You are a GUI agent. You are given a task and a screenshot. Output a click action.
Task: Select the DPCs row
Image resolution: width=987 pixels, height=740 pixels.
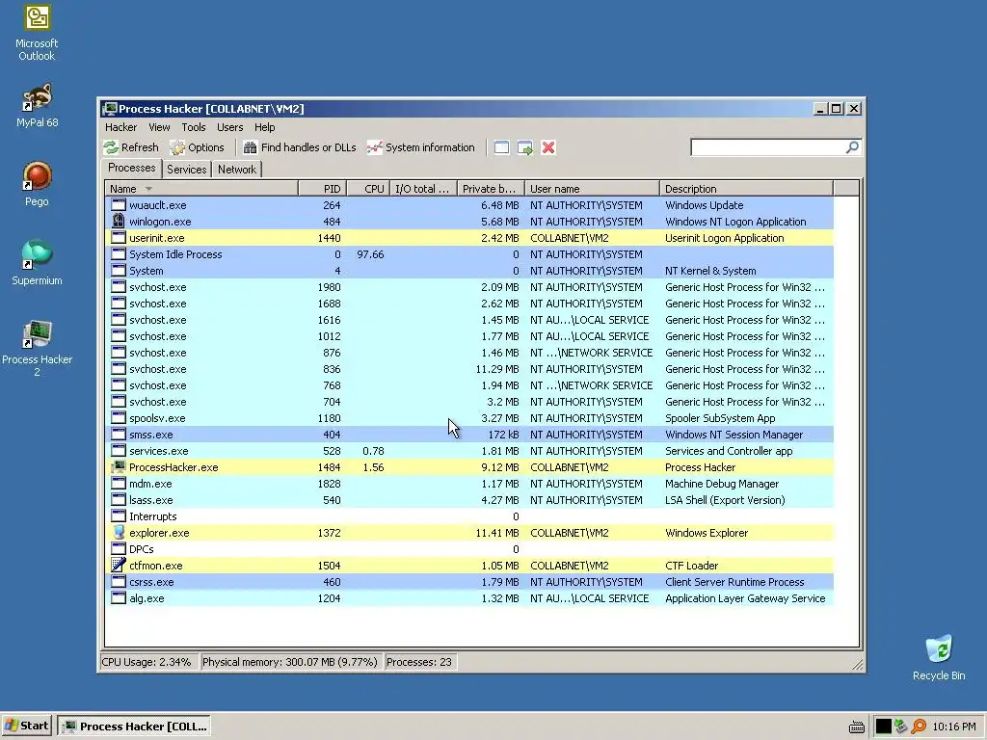tap(469, 548)
